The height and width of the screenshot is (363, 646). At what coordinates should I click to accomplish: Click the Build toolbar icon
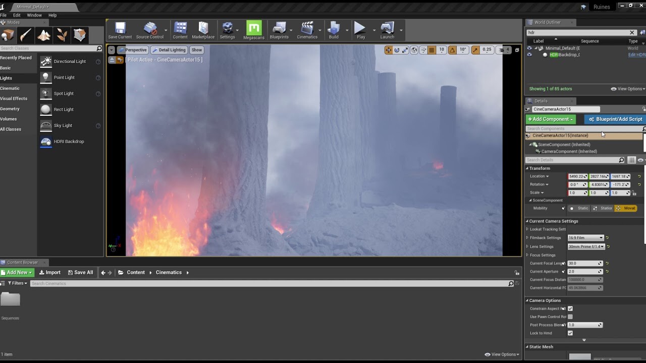(333, 29)
